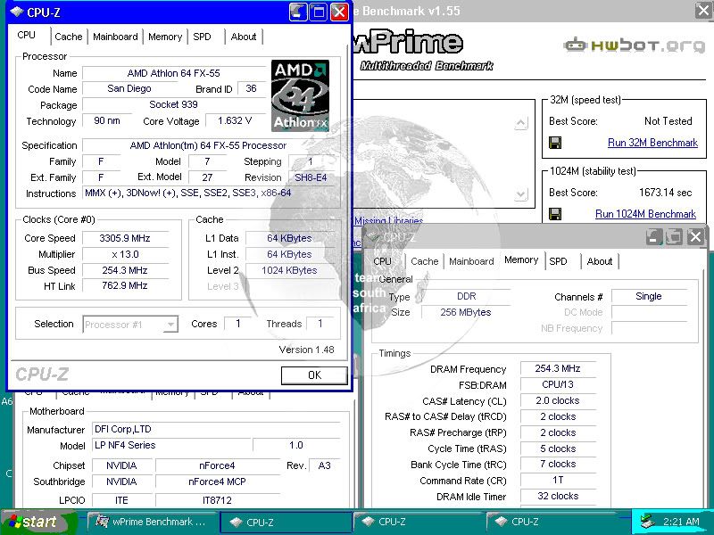This screenshot has width=714, height=535.
Task: Open the Mainboard tab in front CPU-Z window
Action: pyautogui.click(x=115, y=37)
